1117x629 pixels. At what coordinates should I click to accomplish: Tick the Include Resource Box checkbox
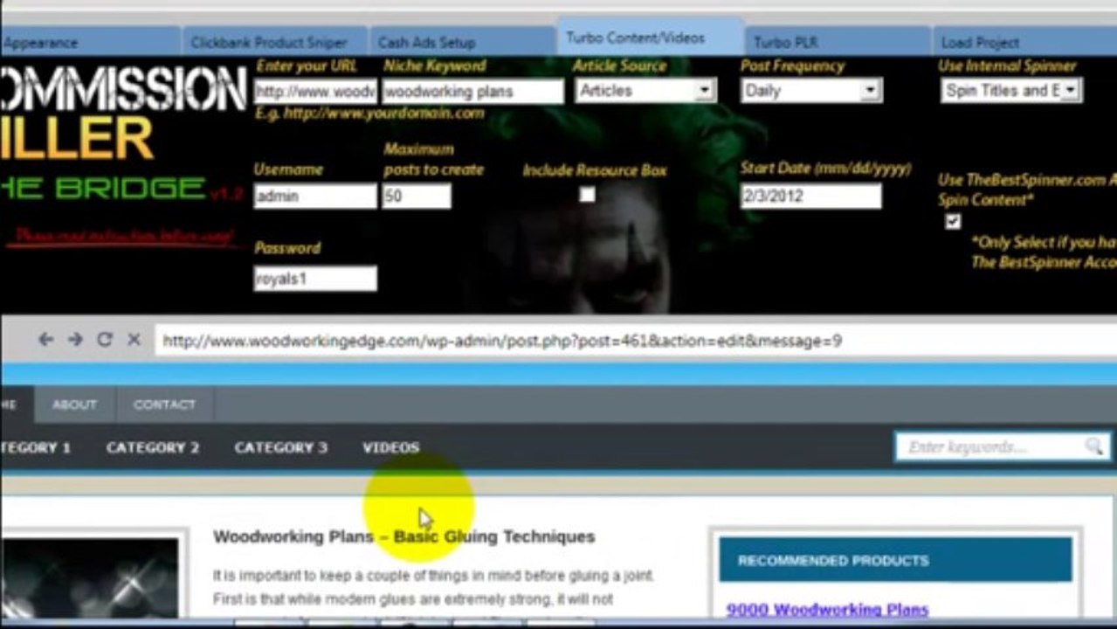coord(587,195)
